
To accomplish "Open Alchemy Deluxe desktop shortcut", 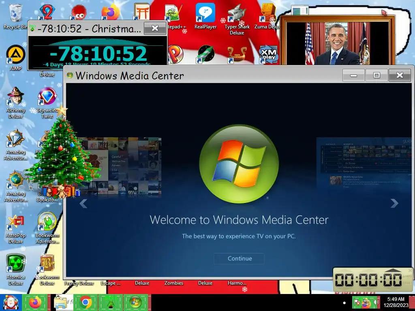I will (15, 102).
